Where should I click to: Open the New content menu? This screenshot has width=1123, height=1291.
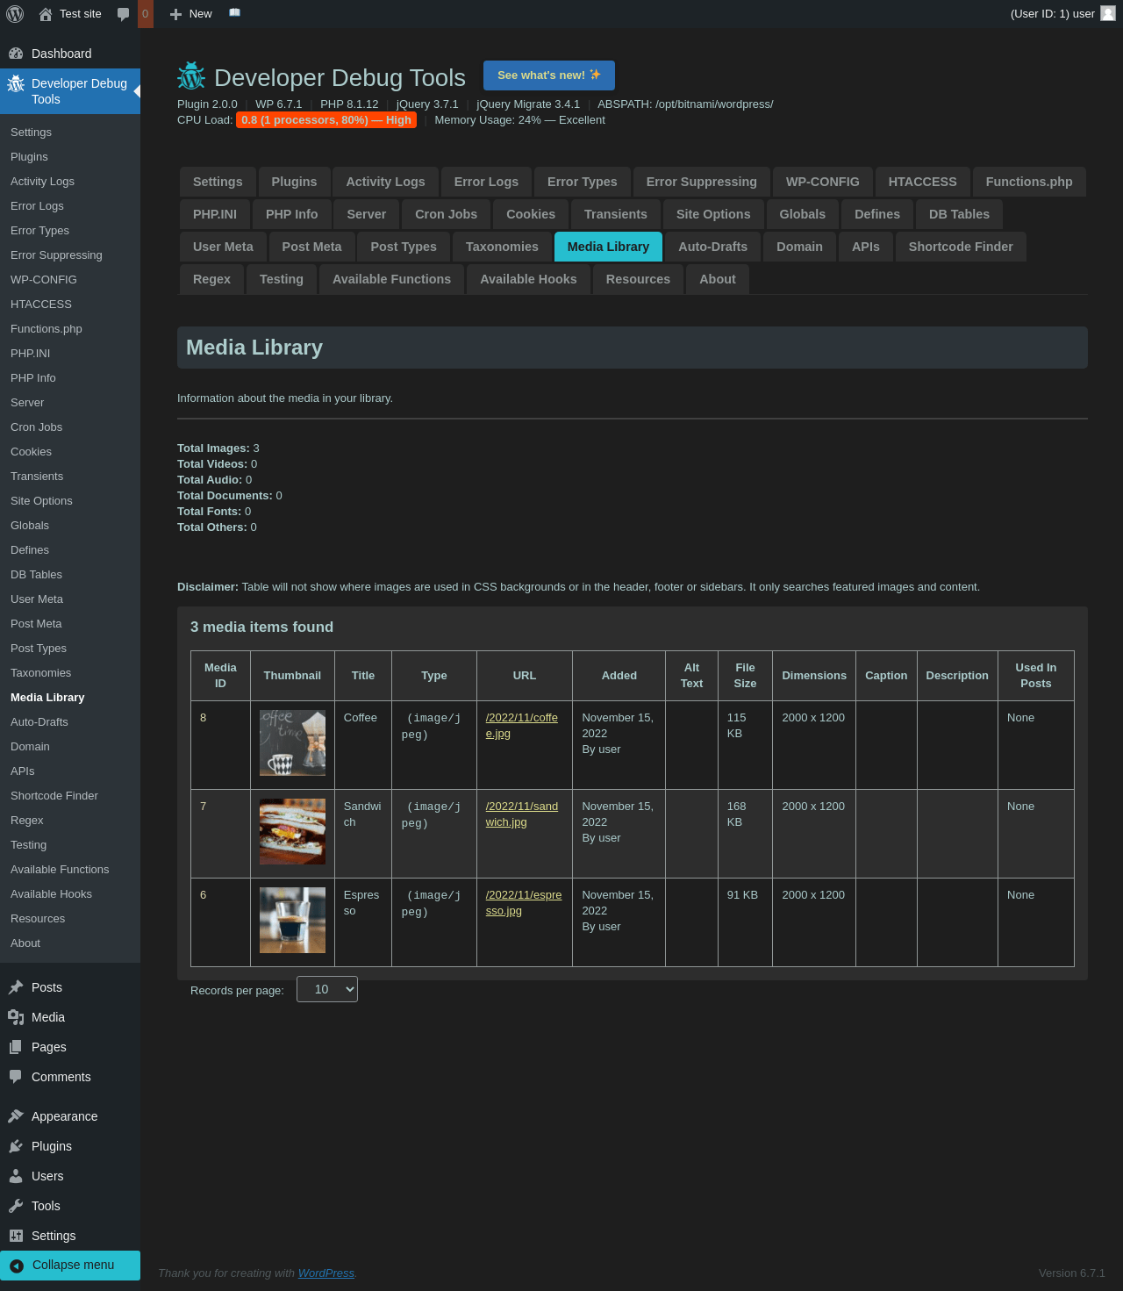point(191,14)
